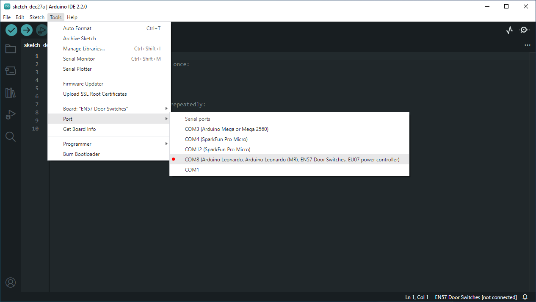Select COM12 SparkFun Pro Micro port
The width and height of the screenshot is (536, 302).
tap(290, 150)
